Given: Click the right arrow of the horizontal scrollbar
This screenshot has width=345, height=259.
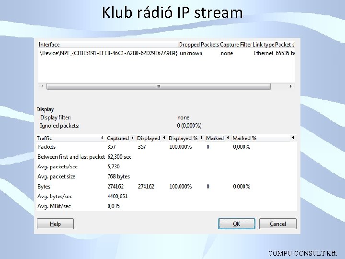Looking at the screenshot, I should click(x=291, y=86).
